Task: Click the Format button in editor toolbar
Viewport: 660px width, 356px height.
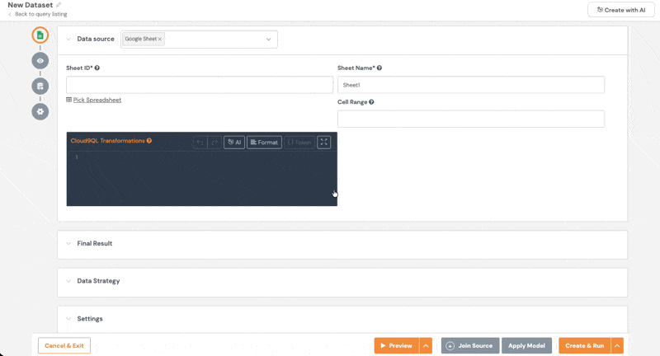Action: [264, 143]
